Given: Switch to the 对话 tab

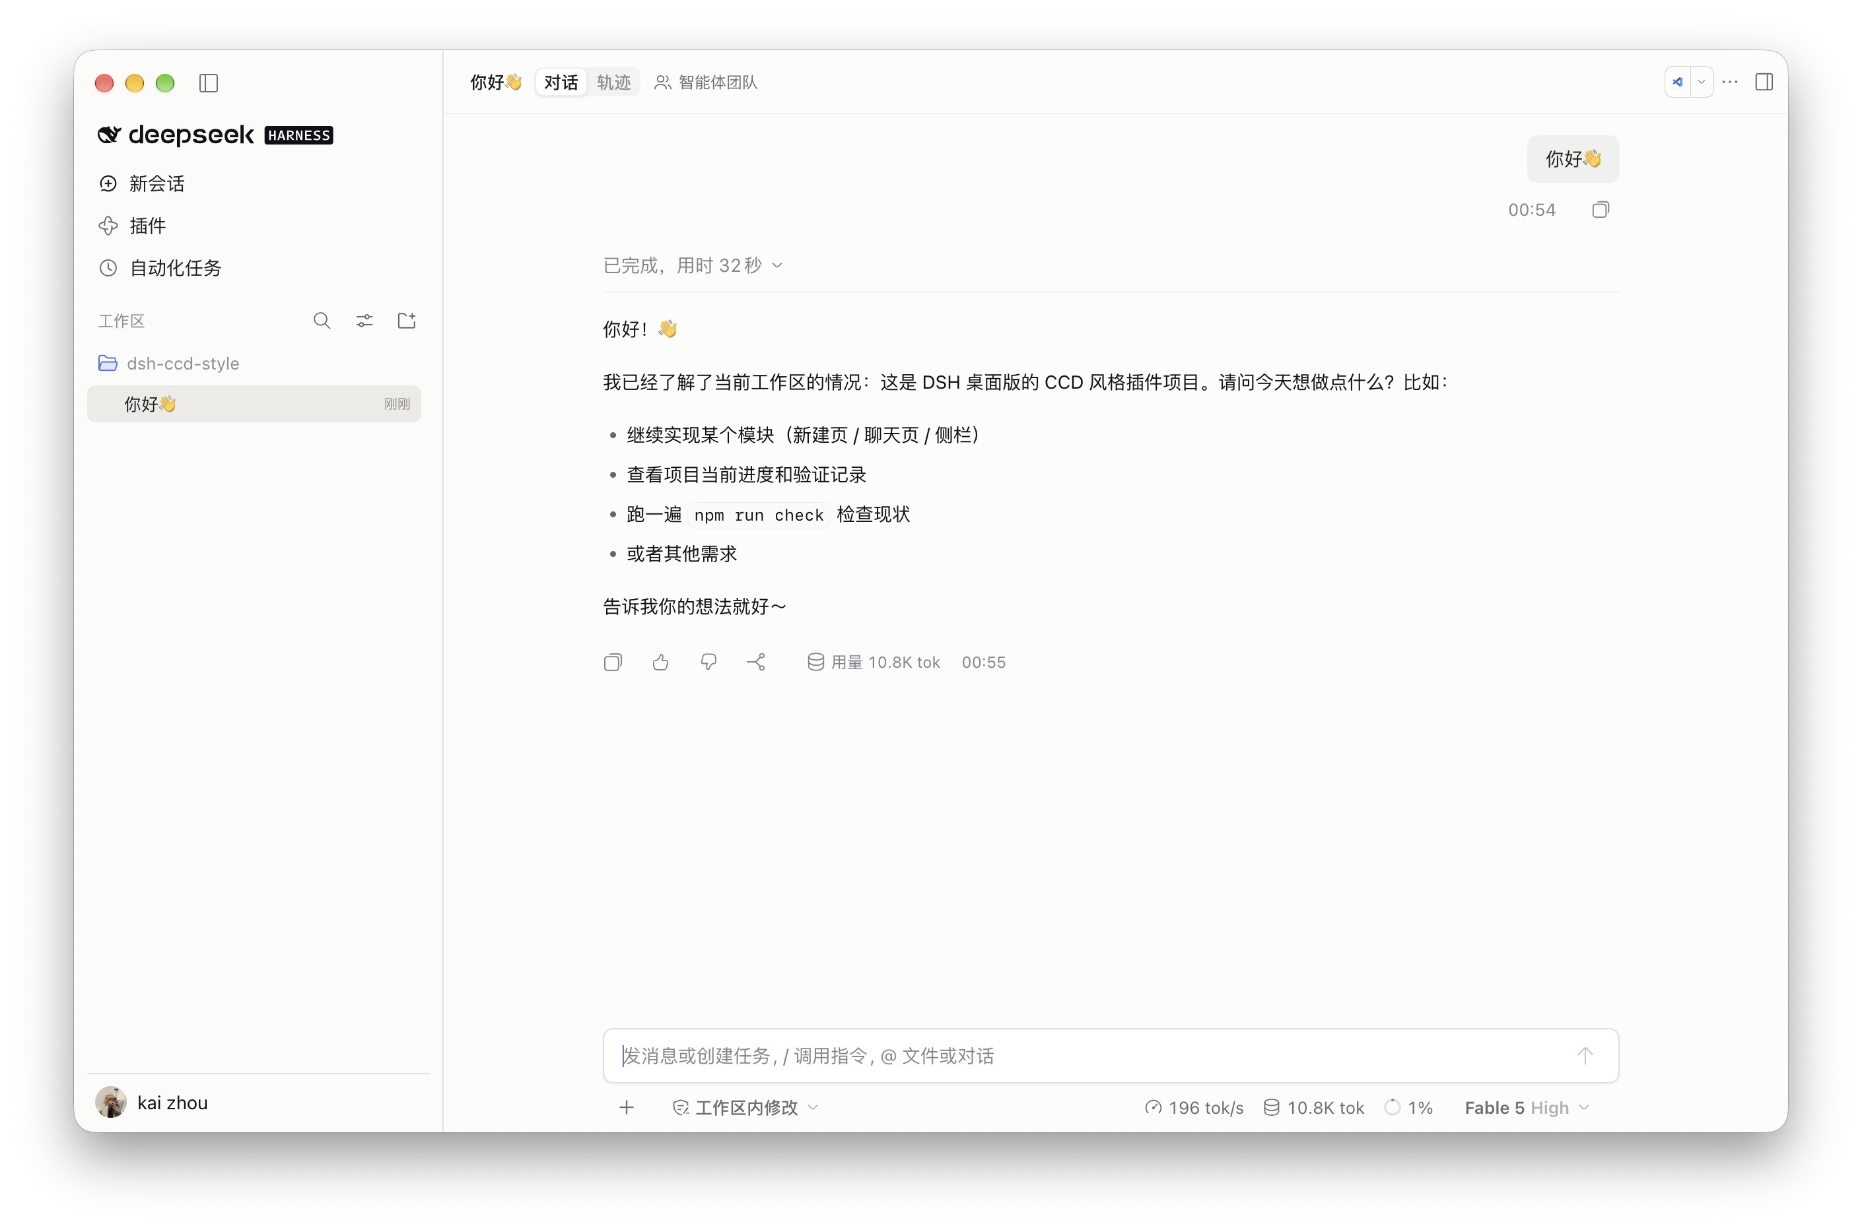Looking at the screenshot, I should point(561,82).
